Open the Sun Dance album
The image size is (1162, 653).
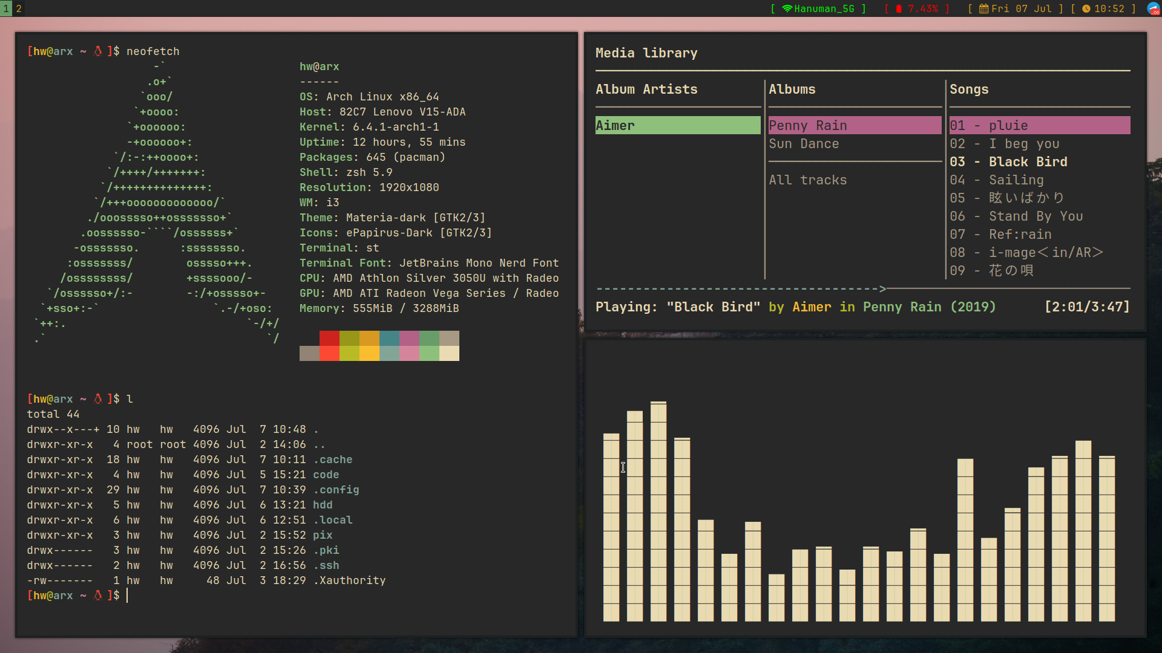click(804, 144)
